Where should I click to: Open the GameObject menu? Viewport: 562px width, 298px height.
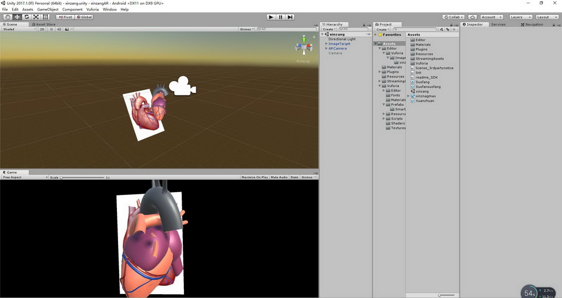pyautogui.click(x=48, y=9)
